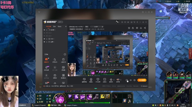Open the notification bell above preview
The height and width of the screenshot is (107, 192).
(141, 28)
